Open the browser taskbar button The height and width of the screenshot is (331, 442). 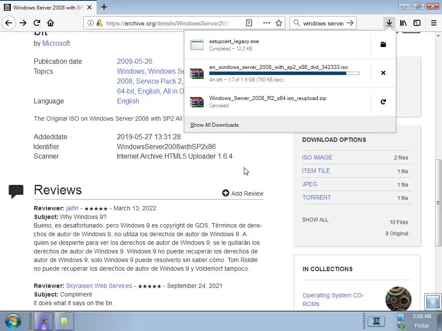coord(44,321)
